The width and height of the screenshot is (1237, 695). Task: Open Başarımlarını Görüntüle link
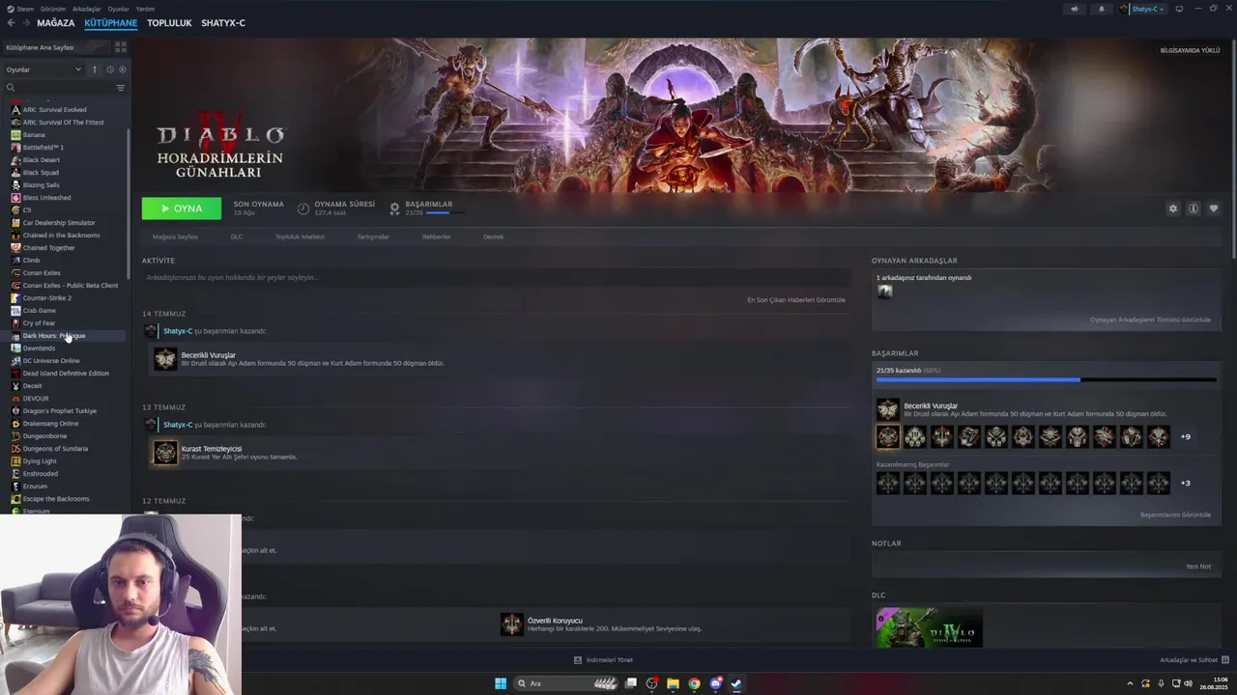click(x=1175, y=514)
